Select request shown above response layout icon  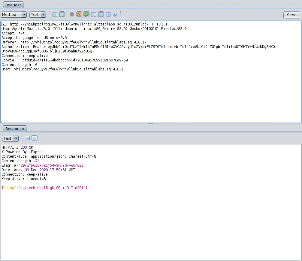[101, 14]
